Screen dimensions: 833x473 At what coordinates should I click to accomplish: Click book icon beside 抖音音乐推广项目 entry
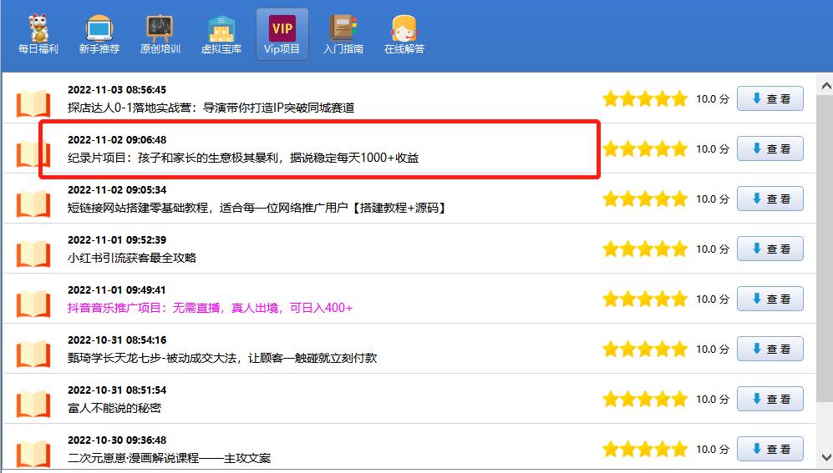[33, 304]
